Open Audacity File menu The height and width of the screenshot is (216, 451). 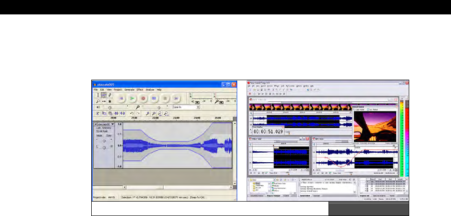pyautogui.click(x=96, y=90)
